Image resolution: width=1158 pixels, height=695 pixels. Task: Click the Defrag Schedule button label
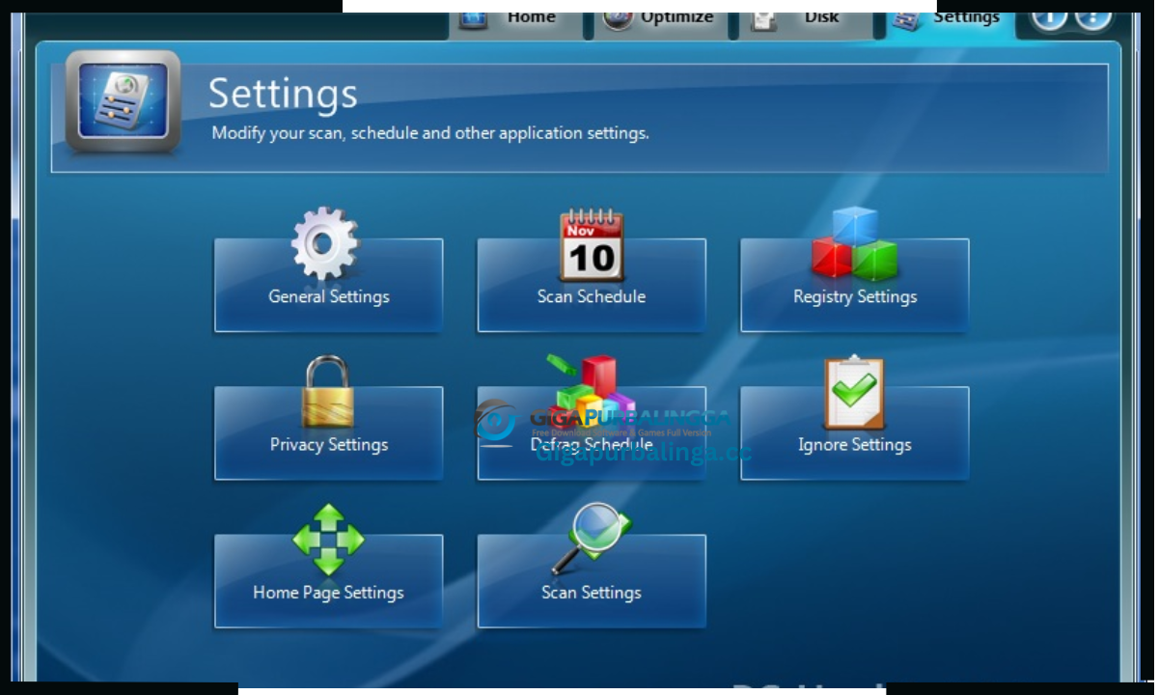click(592, 445)
